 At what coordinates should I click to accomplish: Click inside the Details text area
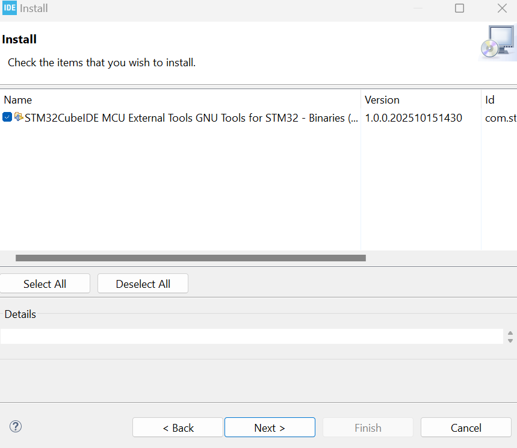[x=252, y=336]
